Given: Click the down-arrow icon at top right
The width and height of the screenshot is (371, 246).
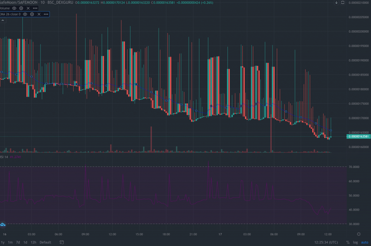Looking at the screenshot, I should [x=336, y=3].
